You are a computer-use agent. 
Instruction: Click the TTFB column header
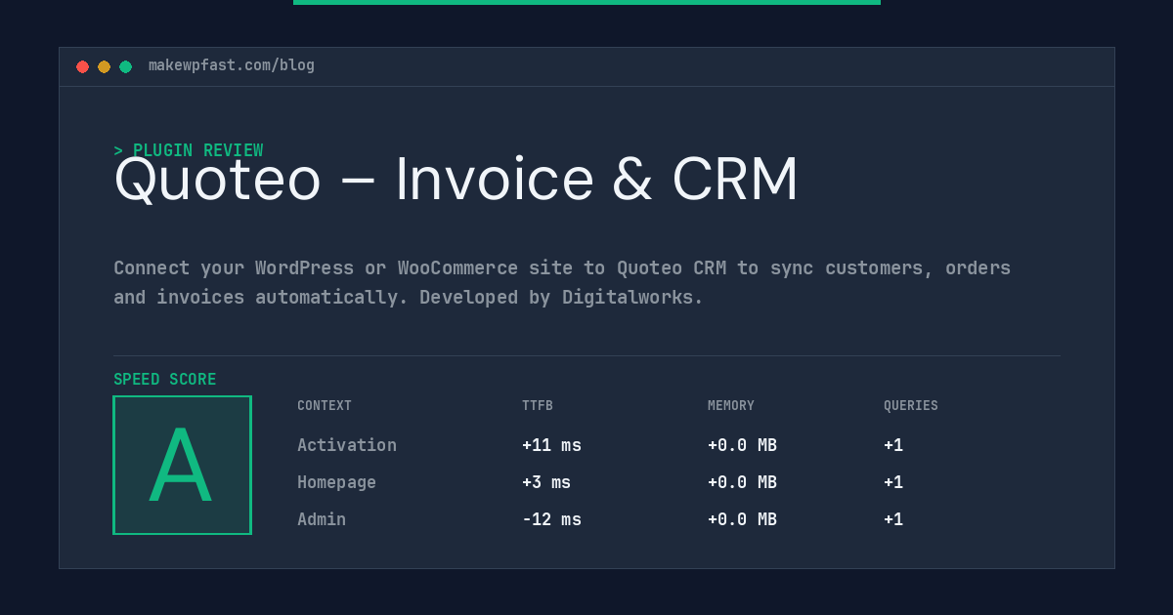coord(538,406)
